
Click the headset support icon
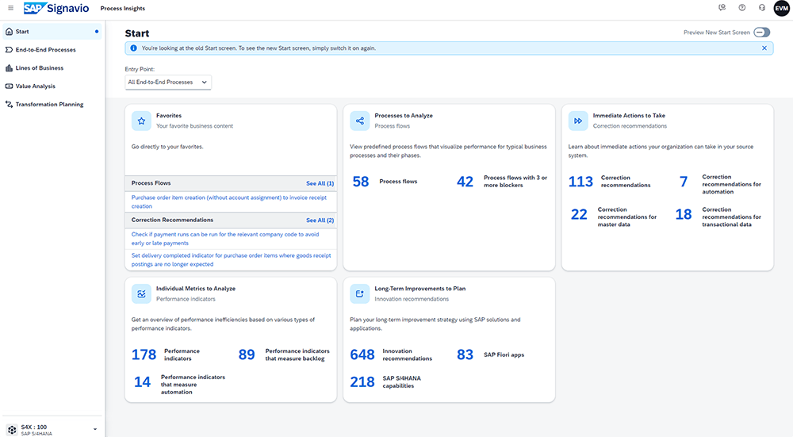[762, 8]
